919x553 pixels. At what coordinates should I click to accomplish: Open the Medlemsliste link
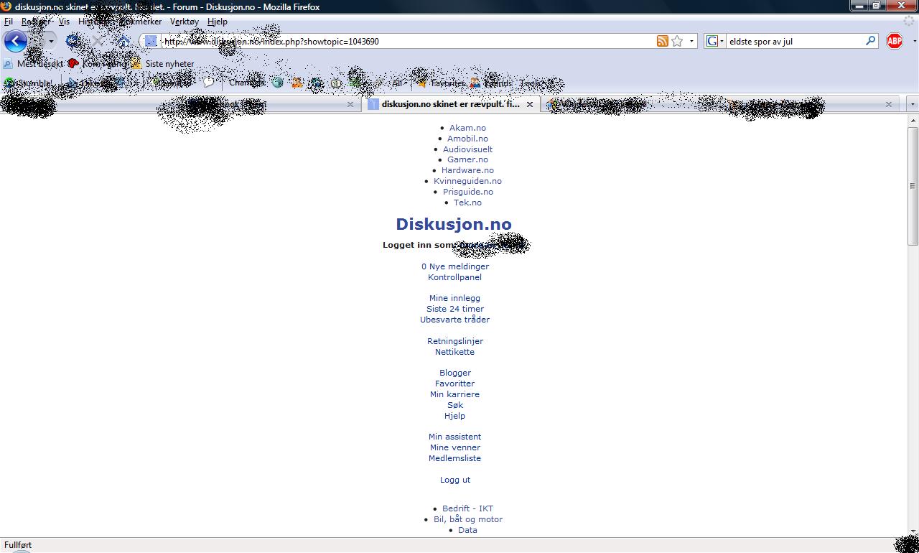point(455,458)
